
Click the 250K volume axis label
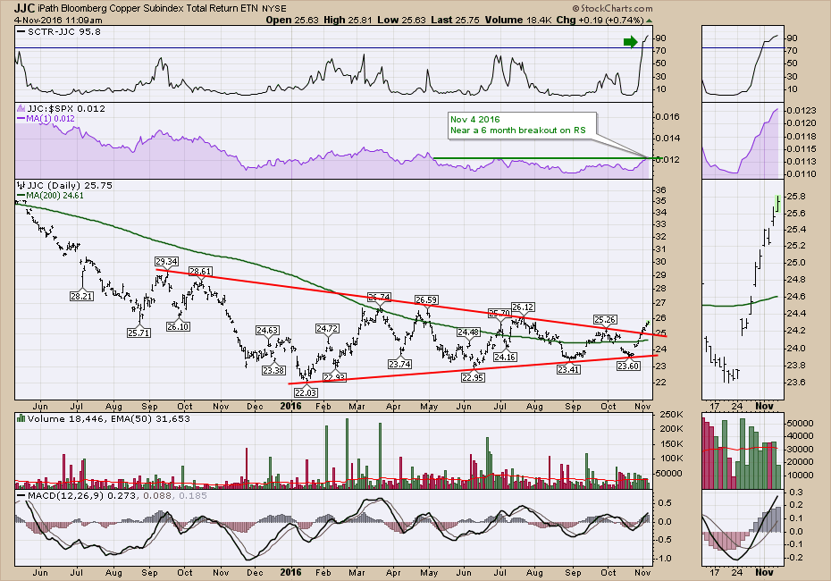(x=671, y=415)
